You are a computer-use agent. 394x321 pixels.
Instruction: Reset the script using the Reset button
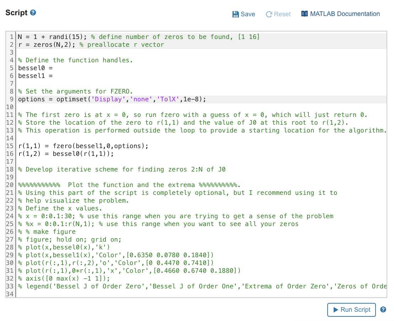pyautogui.click(x=278, y=14)
